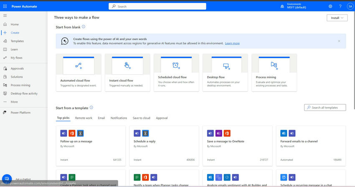Open Desktop flow activity in sidebar
The width and height of the screenshot is (355, 187).
click(24, 93)
